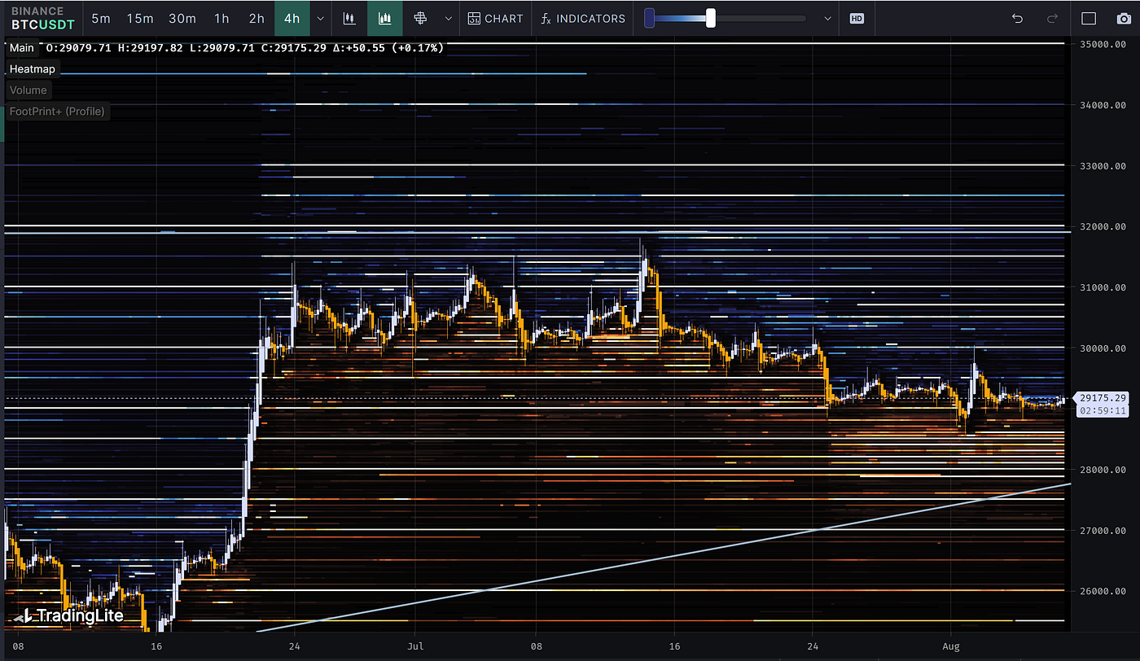Switch to the 30m timeframe

(182, 18)
